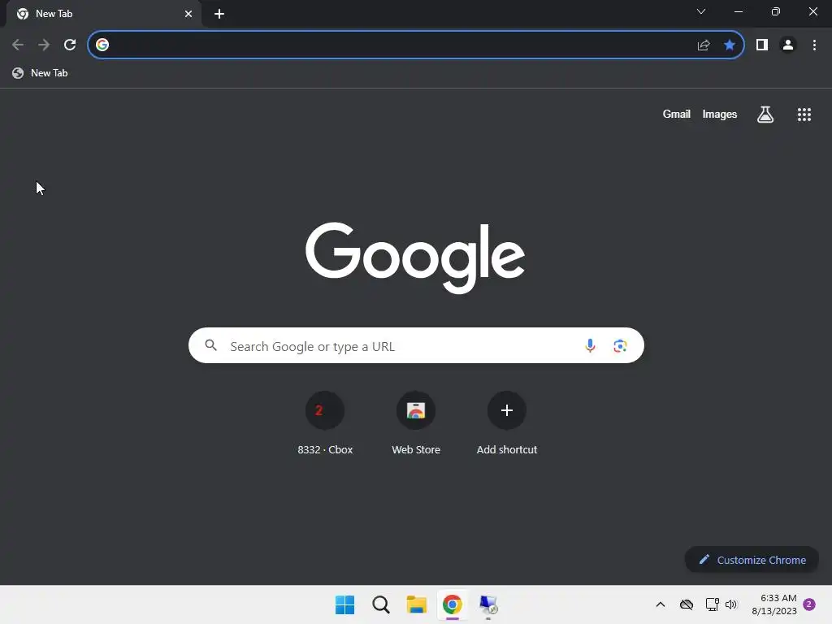832x624 pixels.
Task: Open network status tray icon
Action: (x=712, y=604)
